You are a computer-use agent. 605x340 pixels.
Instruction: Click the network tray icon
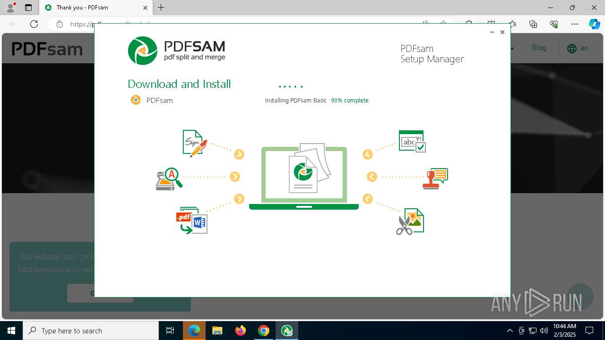point(533,331)
